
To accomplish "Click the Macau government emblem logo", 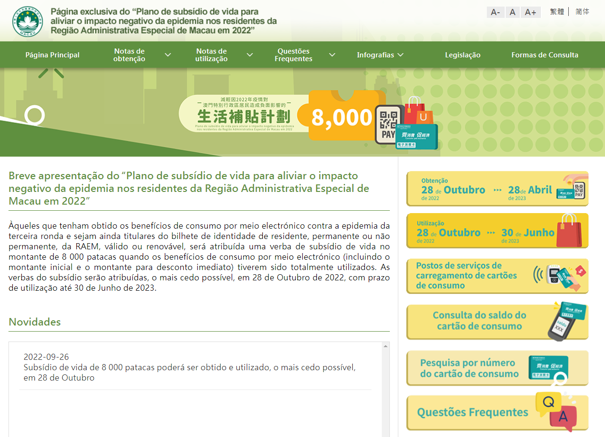I will [28, 22].
